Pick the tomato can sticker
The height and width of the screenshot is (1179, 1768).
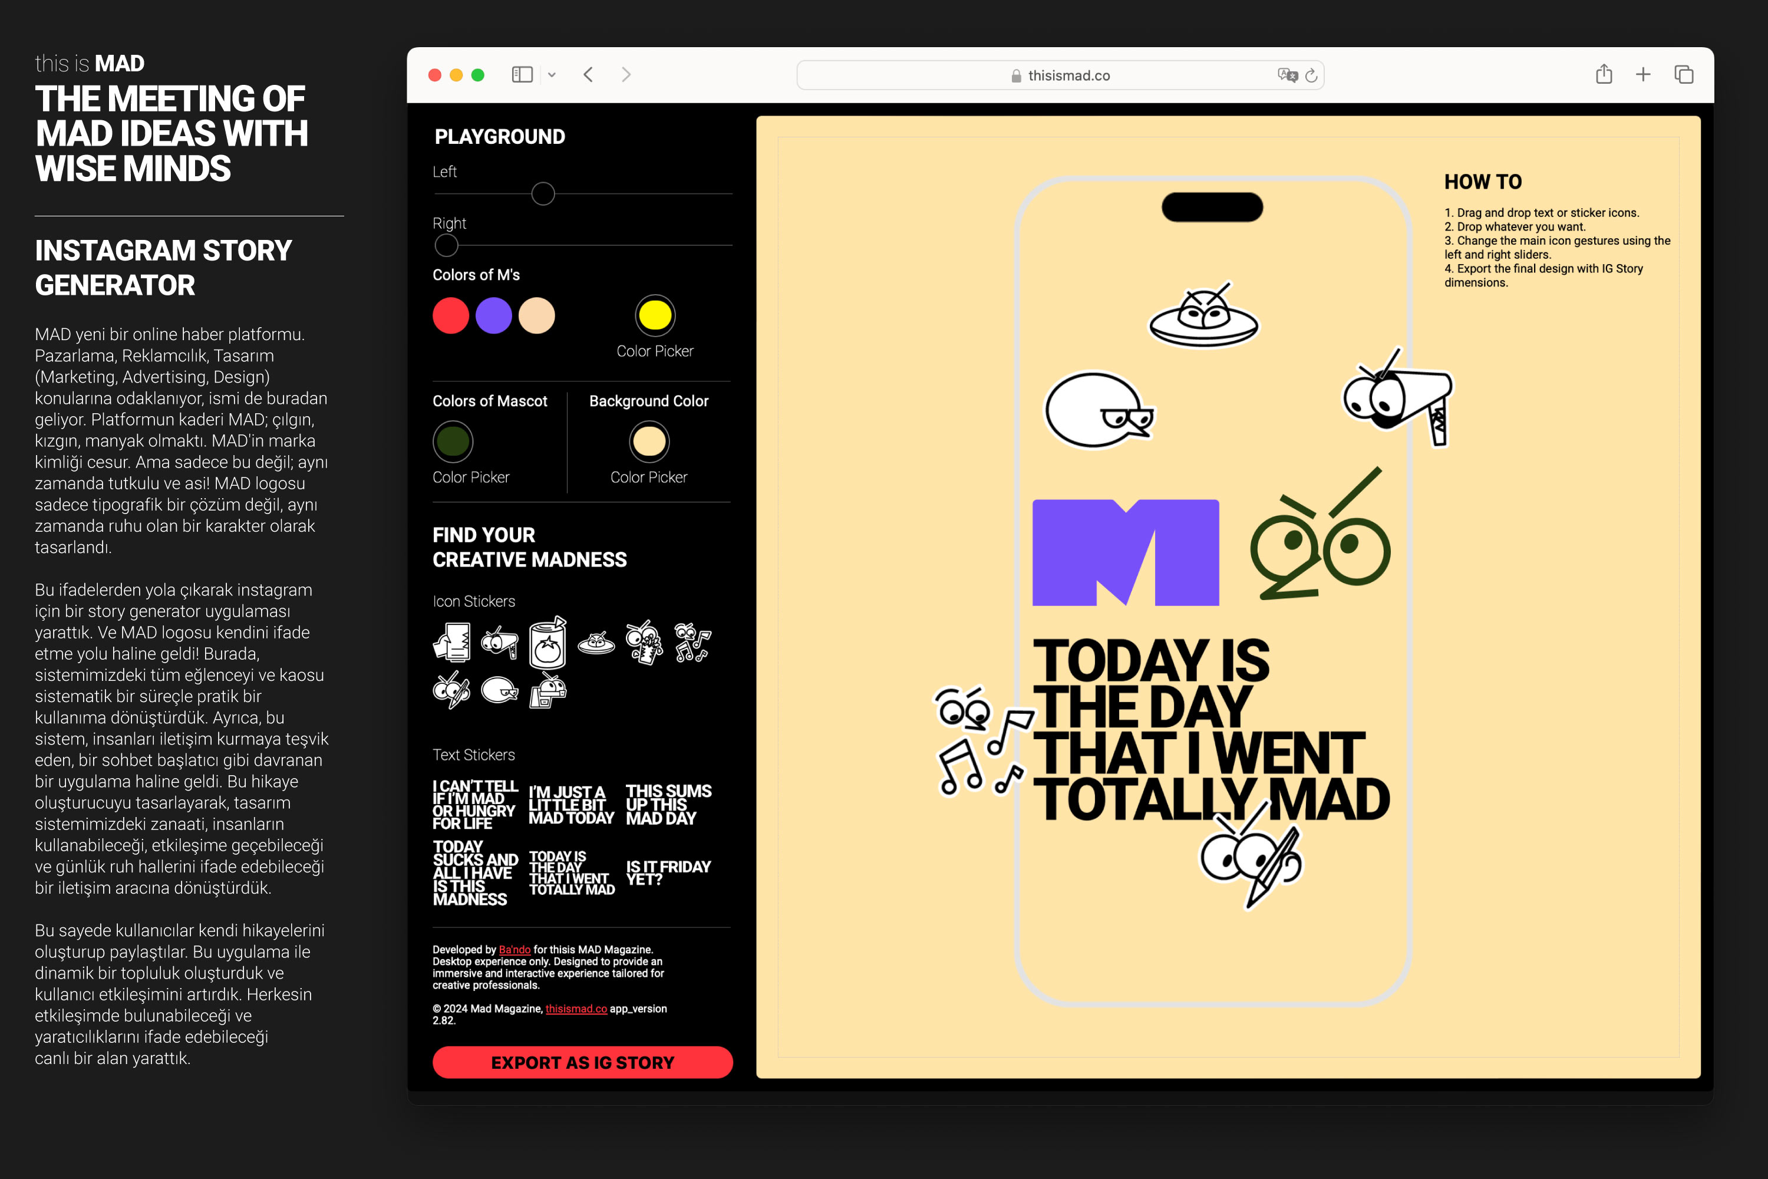coord(547,644)
